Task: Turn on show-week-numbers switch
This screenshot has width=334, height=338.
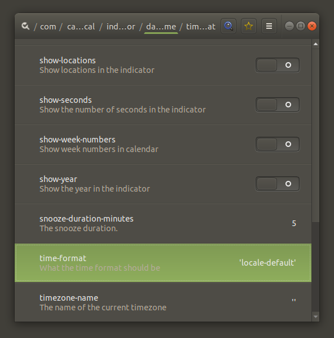Action: [278, 144]
